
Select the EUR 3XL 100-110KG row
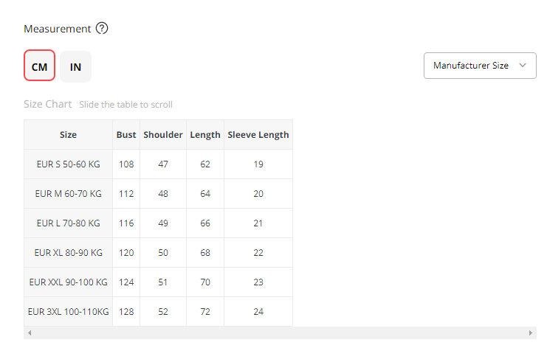68,311
